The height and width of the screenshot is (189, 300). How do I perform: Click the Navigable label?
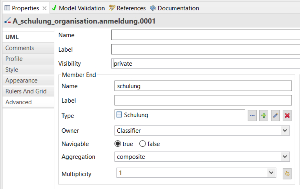pos(75,144)
